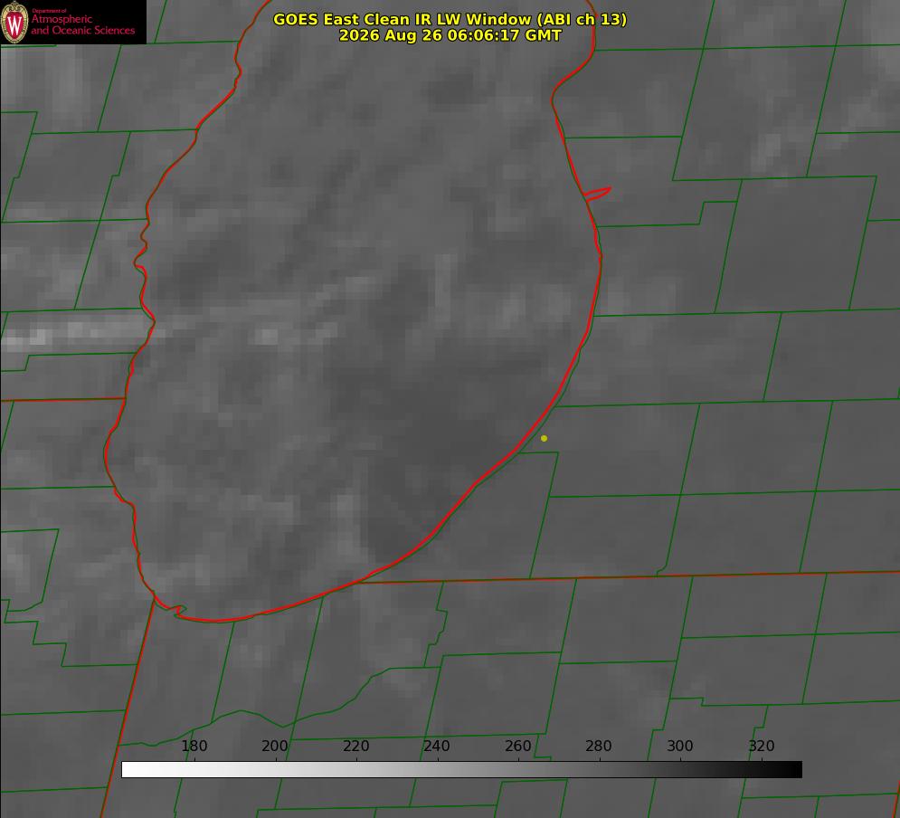Click the small red-outlined inlet on east shore
Screen dimensions: 900x818
point(597,194)
